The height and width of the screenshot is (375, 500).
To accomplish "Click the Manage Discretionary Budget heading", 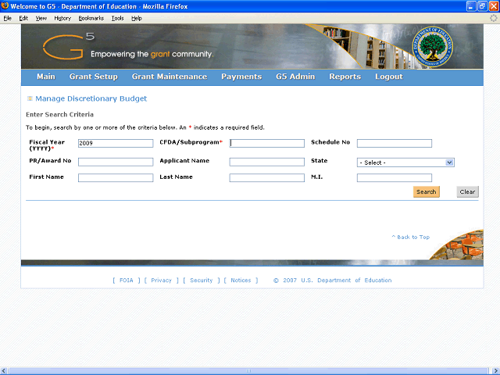I will click(91, 98).
